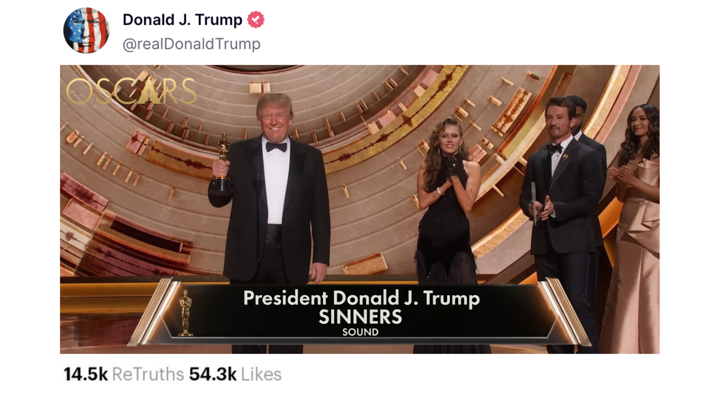
Task: Click the "President Donald J. Trump" caption text
Action: (x=361, y=299)
